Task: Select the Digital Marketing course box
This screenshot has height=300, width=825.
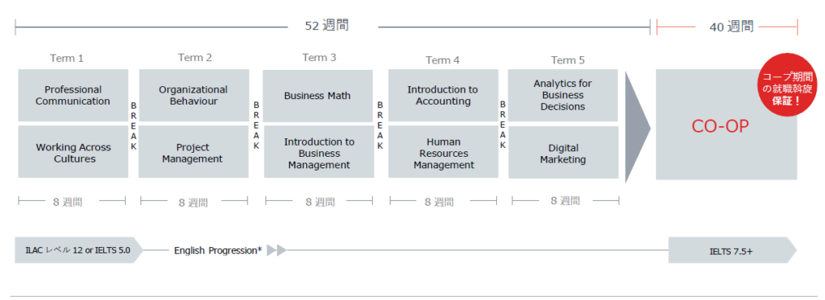Action: point(563,152)
